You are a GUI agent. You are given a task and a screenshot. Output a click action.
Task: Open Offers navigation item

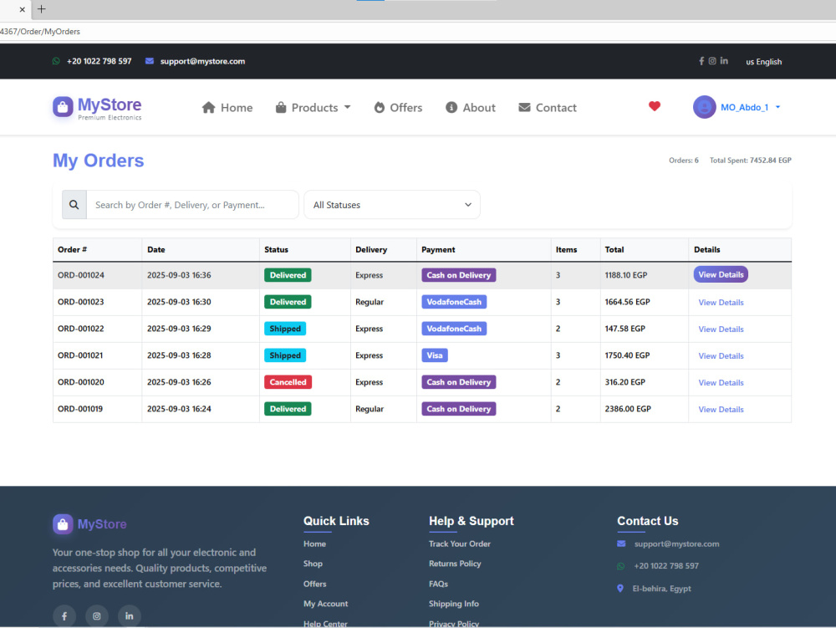click(398, 108)
